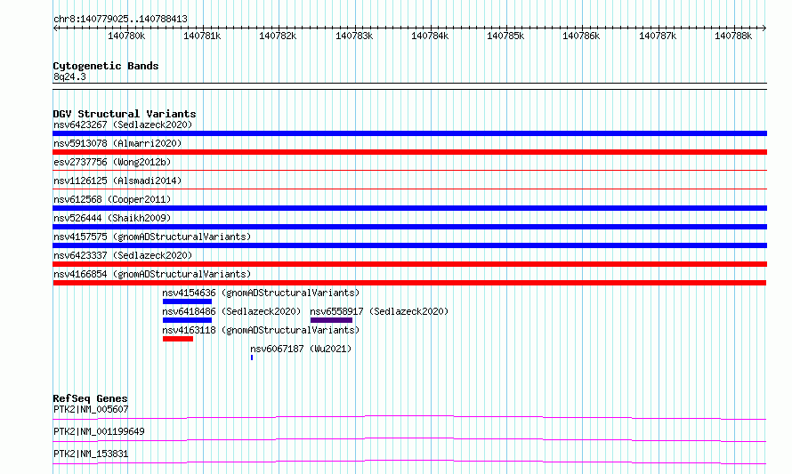Open transcript PTK2|NM_001199649 label

[99, 431]
